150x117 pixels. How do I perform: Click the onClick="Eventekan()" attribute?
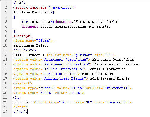[x=108, y=88]
